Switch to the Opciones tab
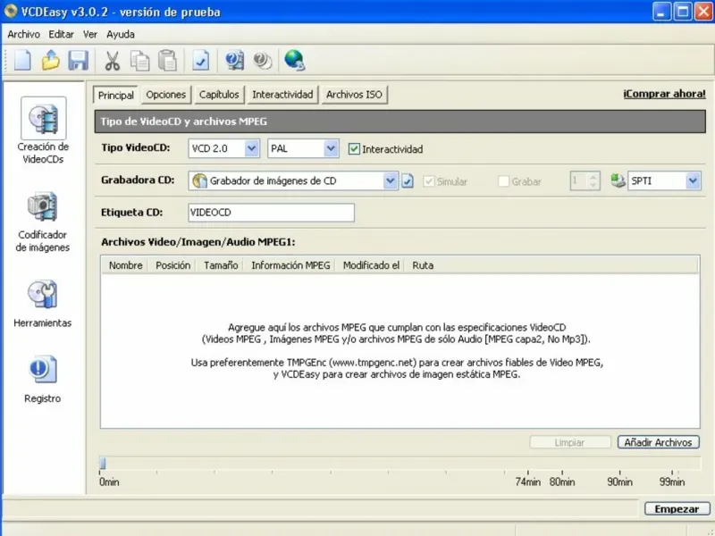This screenshot has width=715, height=536. (166, 95)
